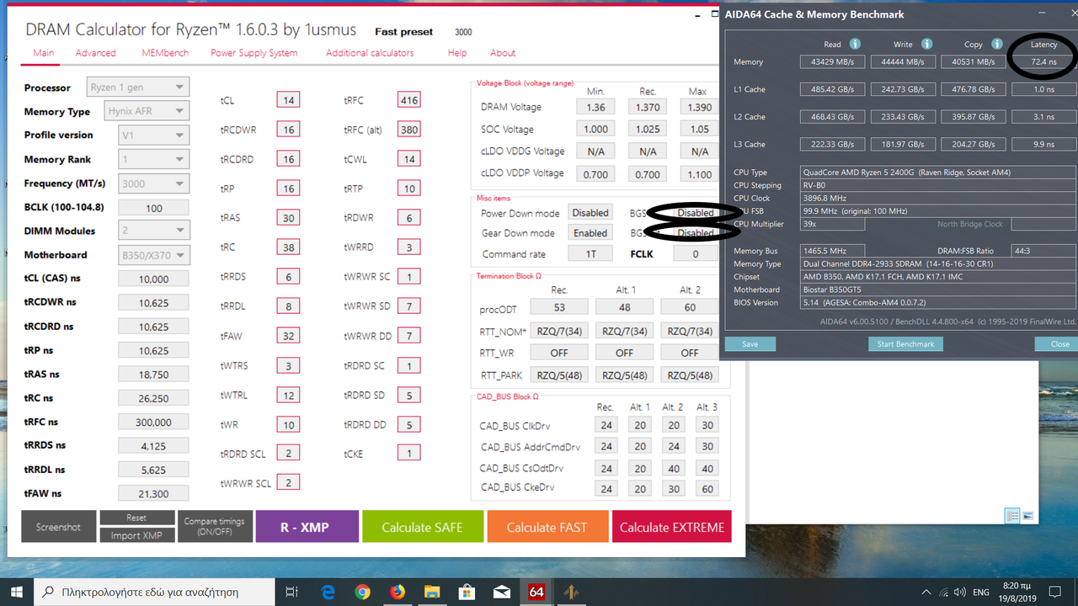Screen dimensions: 1078x606
Task: Switch to DRAM Calculator taskbar icon
Action: (x=571, y=592)
